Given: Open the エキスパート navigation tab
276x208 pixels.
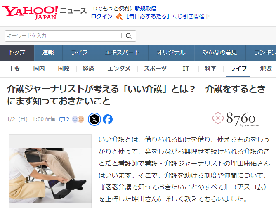Looking at the screenshot, I should (123, 53).
